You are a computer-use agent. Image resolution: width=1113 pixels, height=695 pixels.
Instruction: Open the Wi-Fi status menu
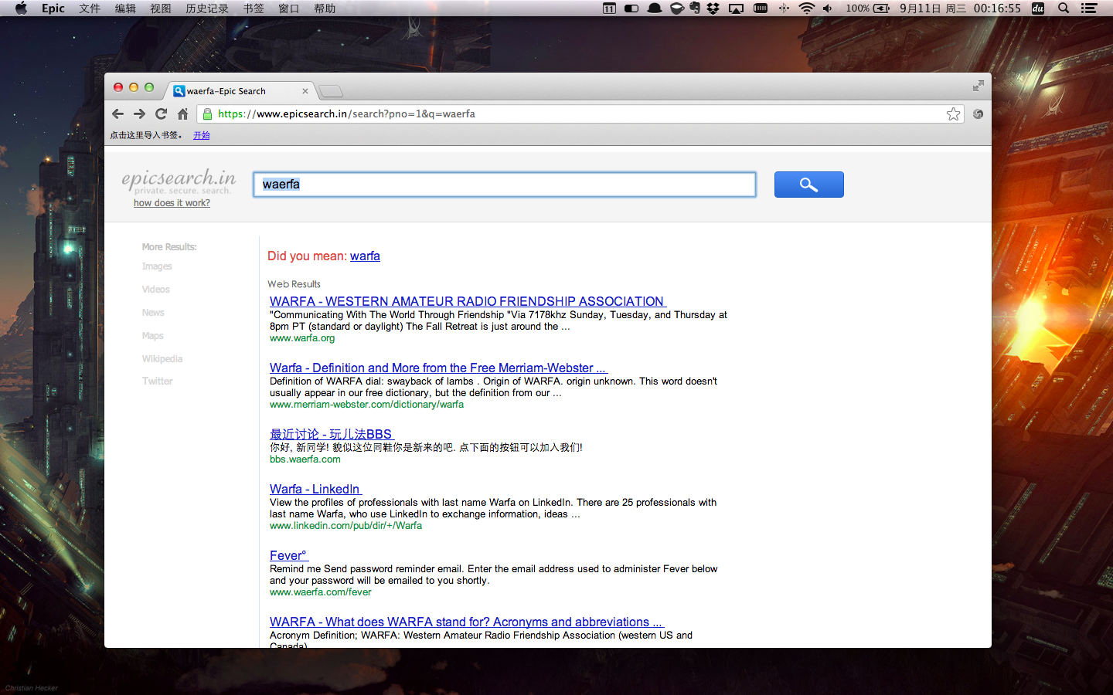(806, 8)
